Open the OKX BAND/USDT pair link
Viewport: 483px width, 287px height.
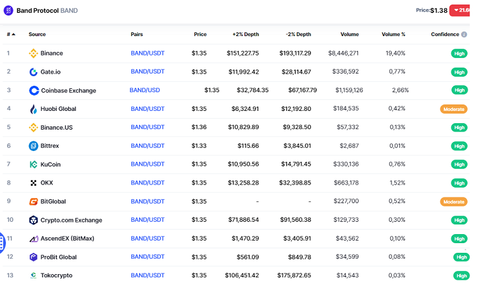click(x=148, y=183)
